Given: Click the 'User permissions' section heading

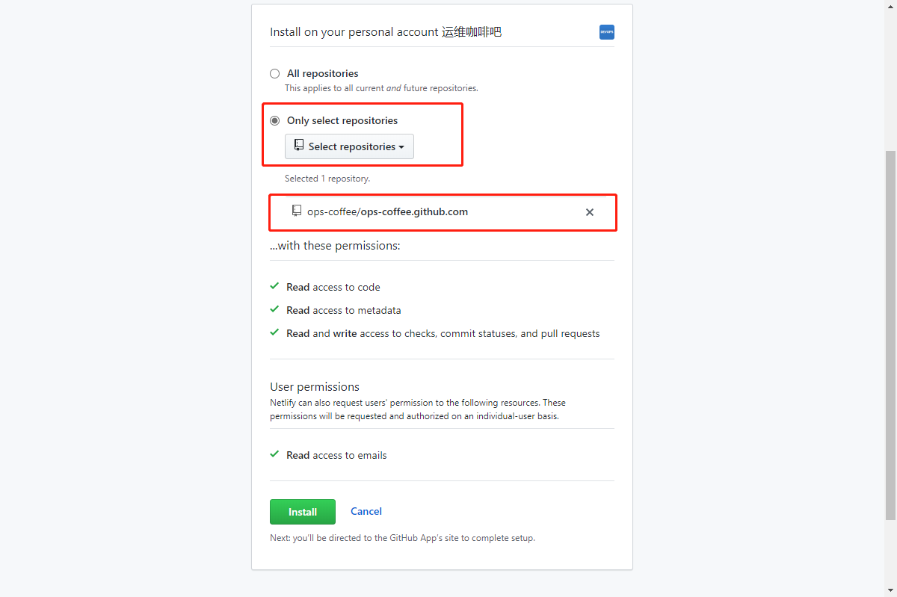Looking at the screenshot, I should (315, 386).
